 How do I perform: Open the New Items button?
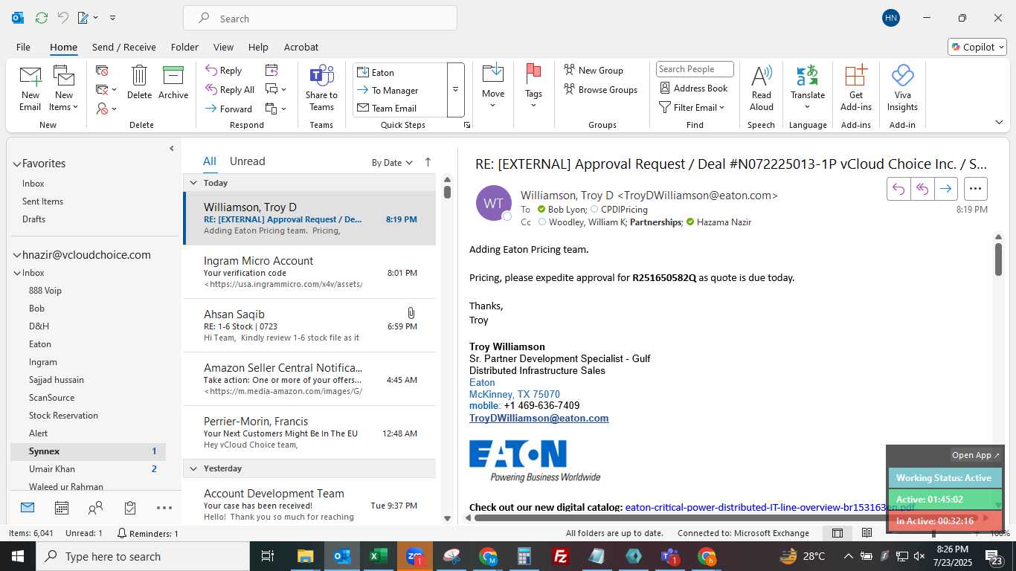tap(64, 88)
